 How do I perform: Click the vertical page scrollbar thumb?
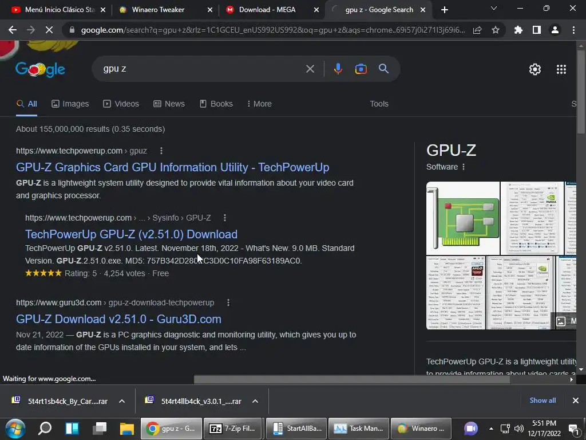[x=581, y=91]
